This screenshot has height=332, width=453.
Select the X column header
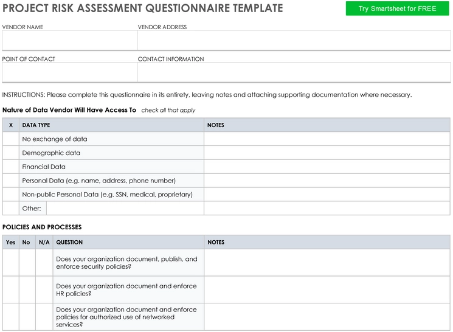[x=11, y=125]
